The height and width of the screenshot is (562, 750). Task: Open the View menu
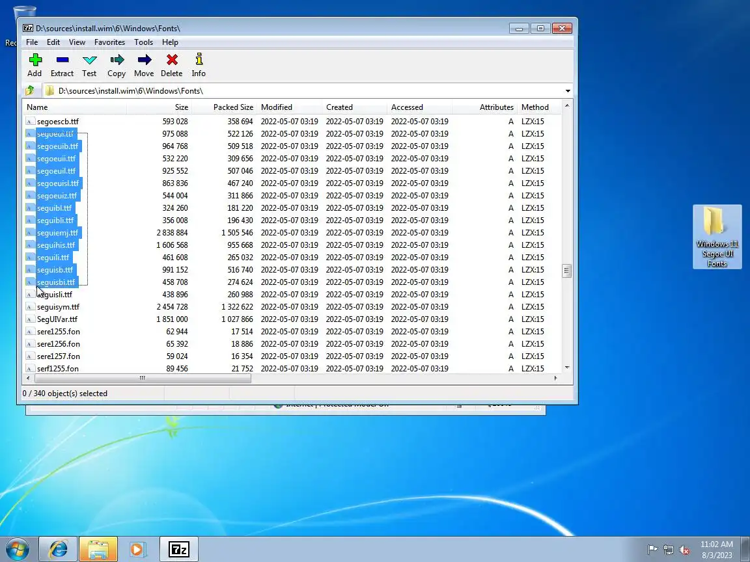77,42
